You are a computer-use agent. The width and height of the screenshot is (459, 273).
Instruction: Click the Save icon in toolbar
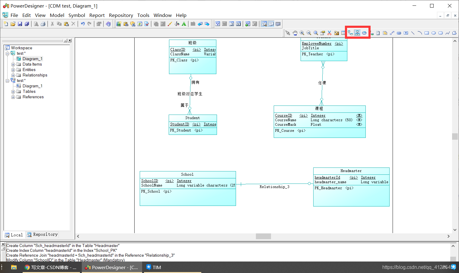[x=20, y=24]
